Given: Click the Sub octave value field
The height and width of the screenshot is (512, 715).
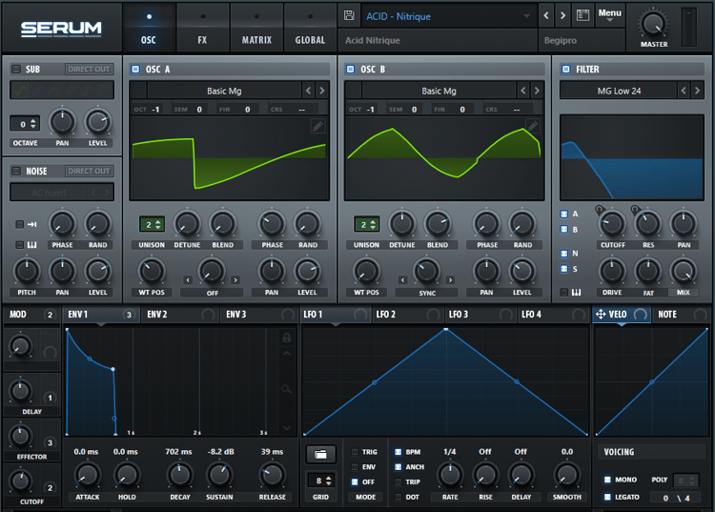Looking at the screenshot, I should (25, 124).
